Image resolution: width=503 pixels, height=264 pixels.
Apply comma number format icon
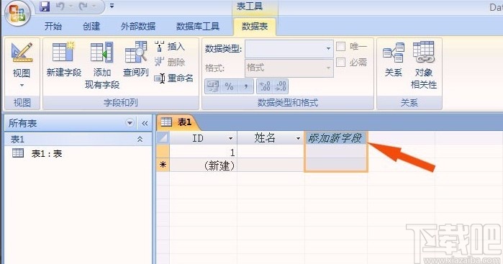[x=245, y=86]
